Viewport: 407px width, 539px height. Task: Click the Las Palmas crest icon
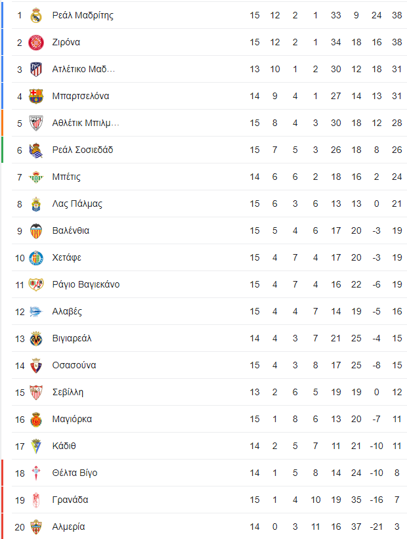(x=36, y=204)
